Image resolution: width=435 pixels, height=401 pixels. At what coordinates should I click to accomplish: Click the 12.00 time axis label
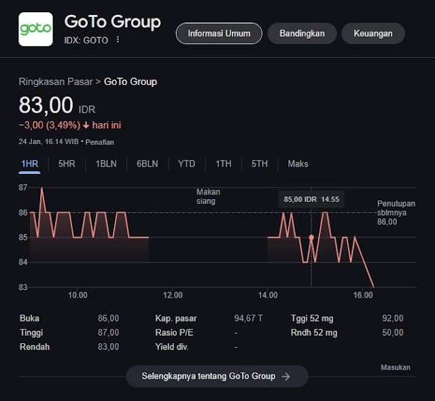click(x=173, y=295)
